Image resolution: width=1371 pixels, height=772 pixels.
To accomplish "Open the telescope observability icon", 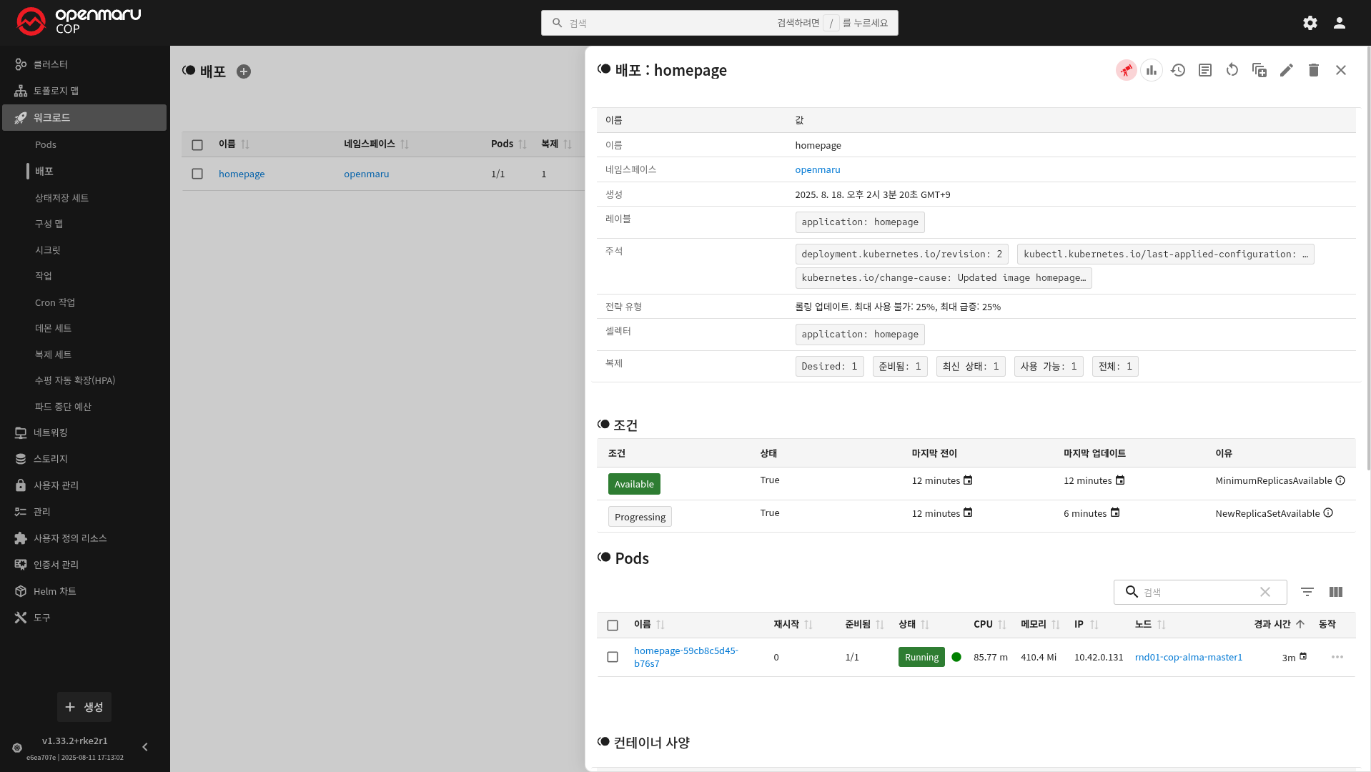I will tap(1126, 70).
